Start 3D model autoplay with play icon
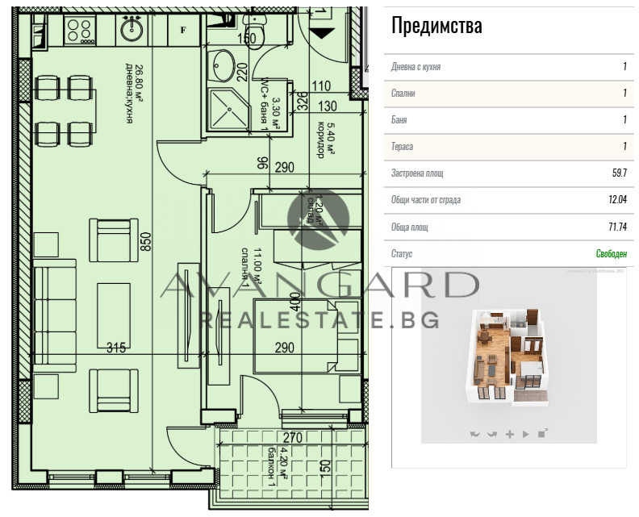 (x=525, y=434)
